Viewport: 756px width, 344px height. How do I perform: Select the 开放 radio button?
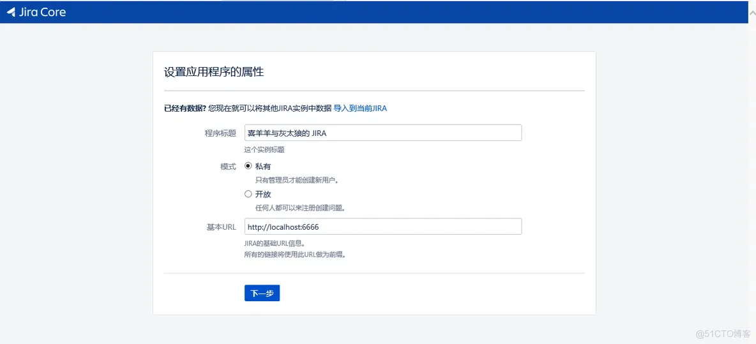[248, 194]
